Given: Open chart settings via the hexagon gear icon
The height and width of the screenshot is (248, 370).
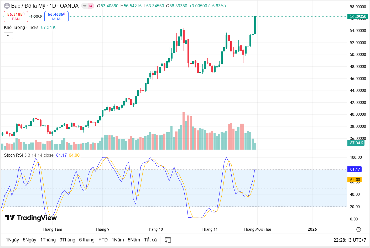Looking at the screenshot, I should [358, 229].
